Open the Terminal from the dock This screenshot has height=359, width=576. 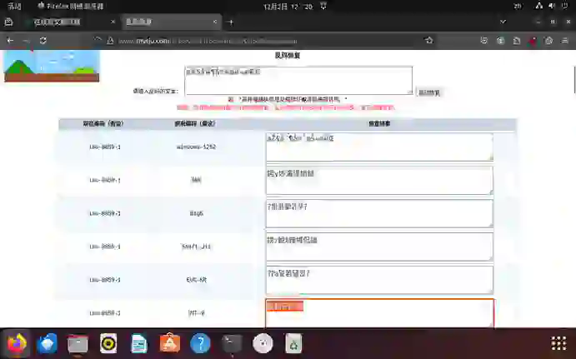click(x=232, y=343)
